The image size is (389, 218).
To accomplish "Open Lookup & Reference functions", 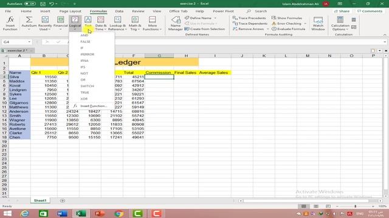I will coord(118,24).
